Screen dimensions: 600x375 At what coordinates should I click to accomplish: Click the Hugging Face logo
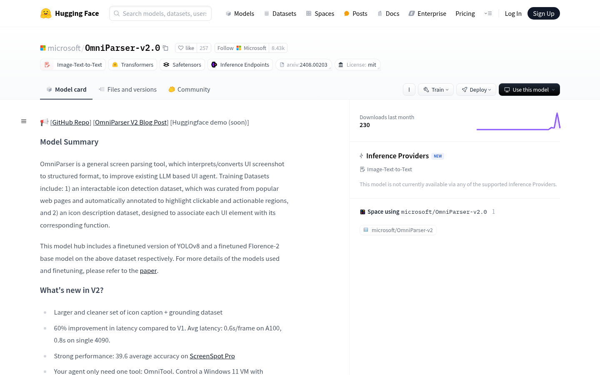(46, 13)
